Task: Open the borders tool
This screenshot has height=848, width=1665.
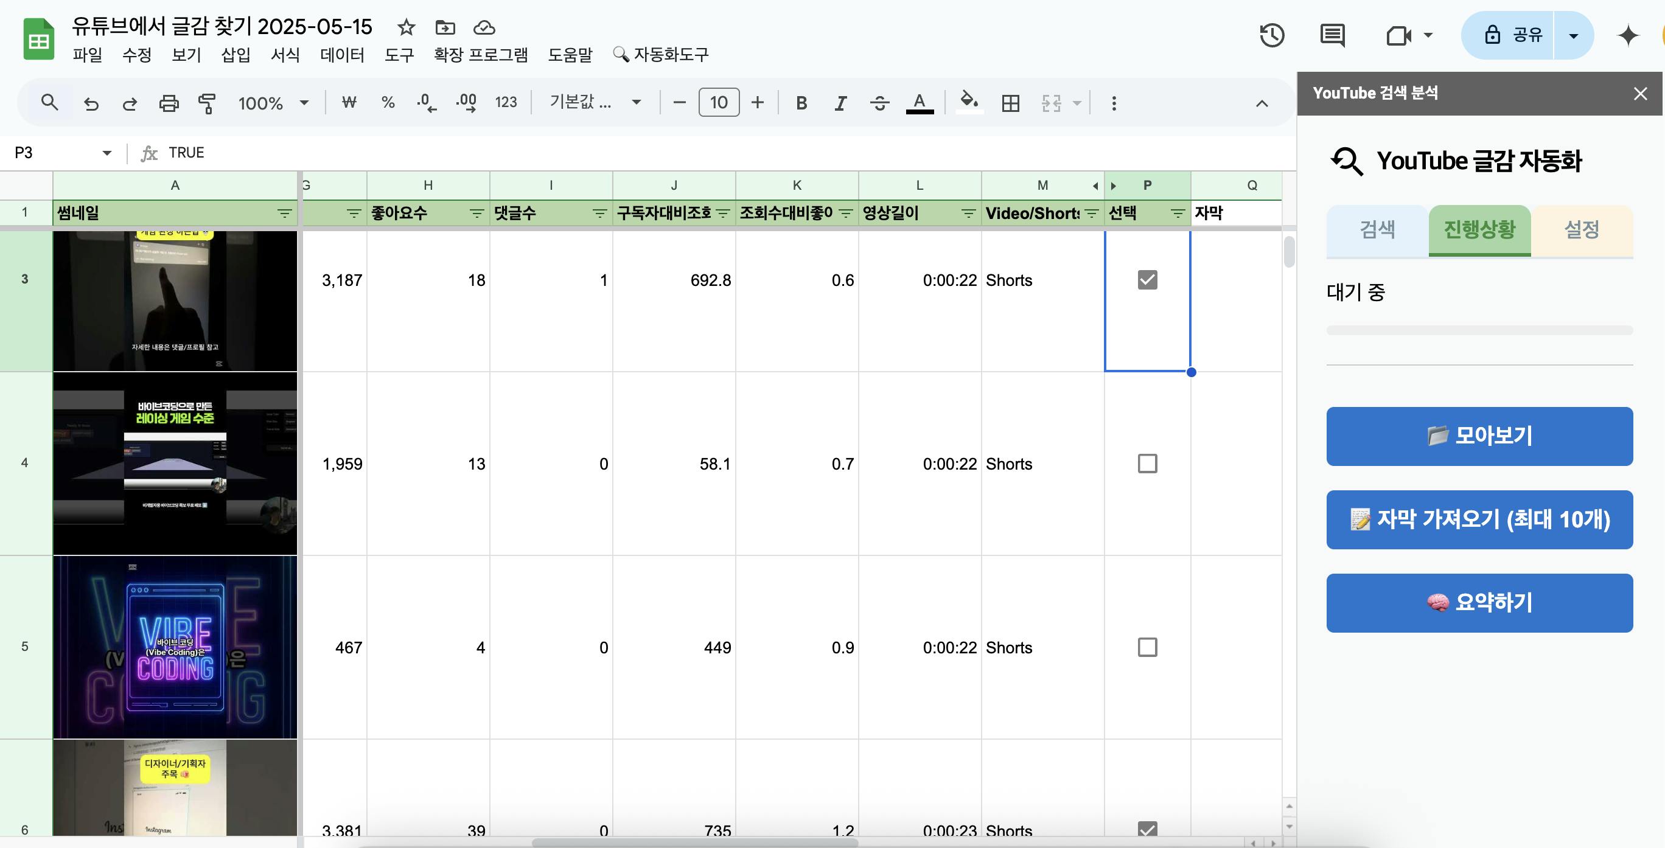Action: click(1010, 103)
